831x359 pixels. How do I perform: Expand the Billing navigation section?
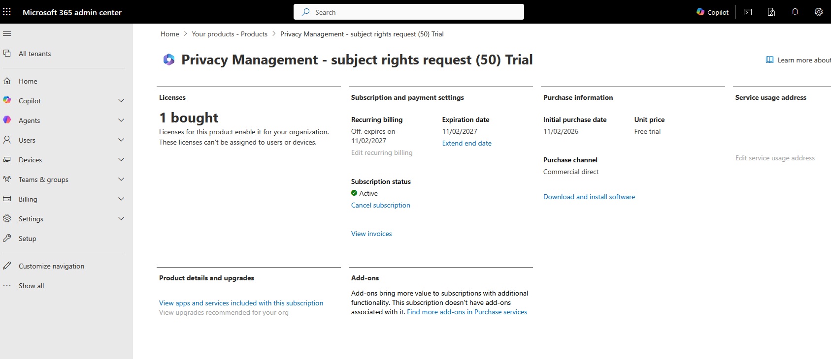(x=121, y=199)
